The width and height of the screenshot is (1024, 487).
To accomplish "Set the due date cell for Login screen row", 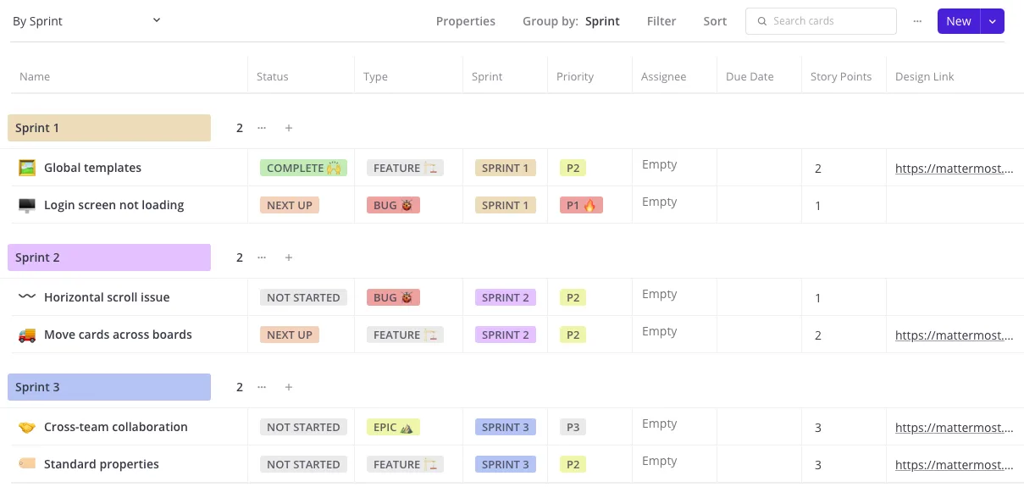I will [x=759, y=205].
